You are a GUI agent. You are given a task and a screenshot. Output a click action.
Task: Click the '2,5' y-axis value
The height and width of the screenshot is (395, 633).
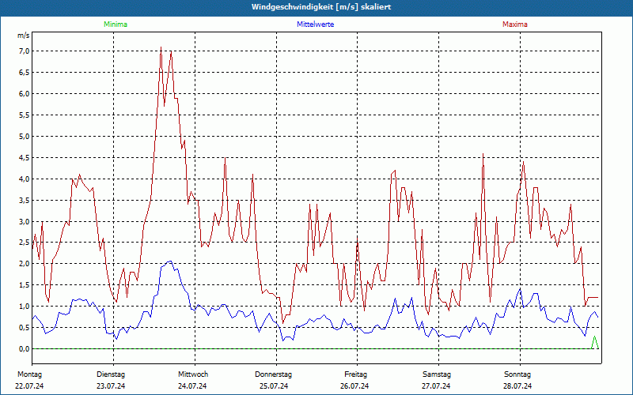pyautogui.click(x=25, y=243)
